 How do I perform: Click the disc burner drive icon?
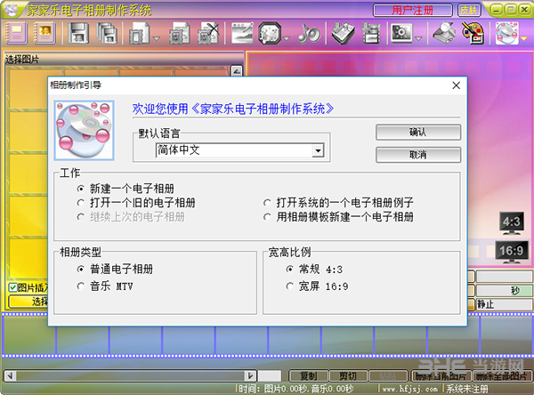[444, 33]
